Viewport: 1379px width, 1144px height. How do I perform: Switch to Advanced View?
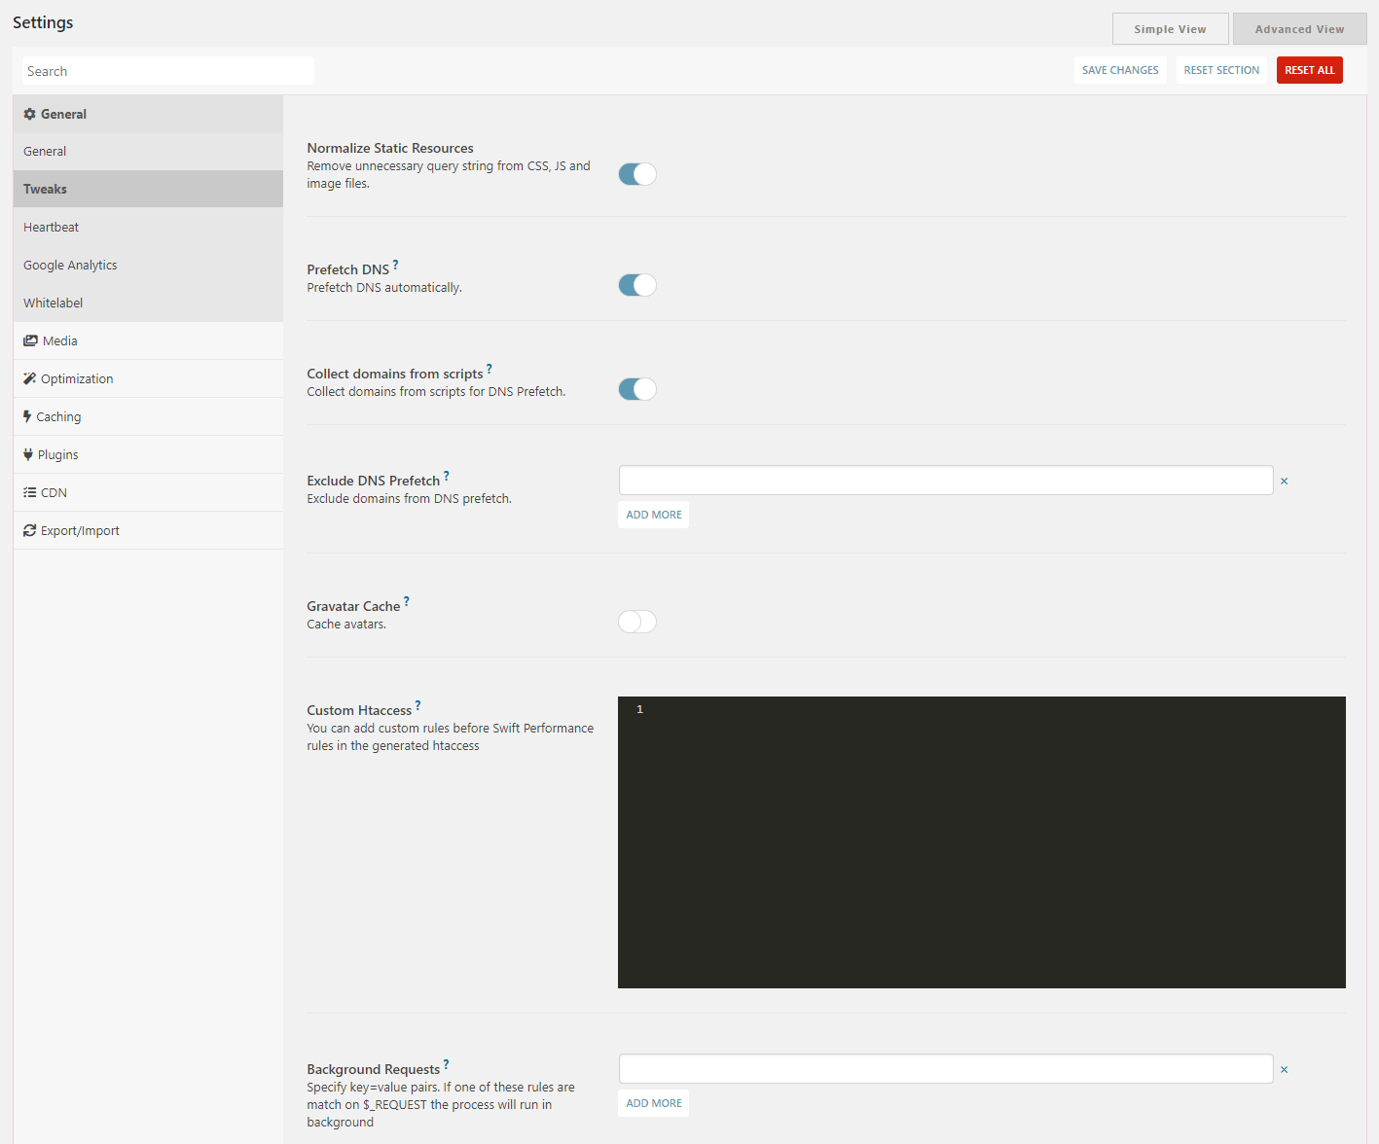(1299, 29)
